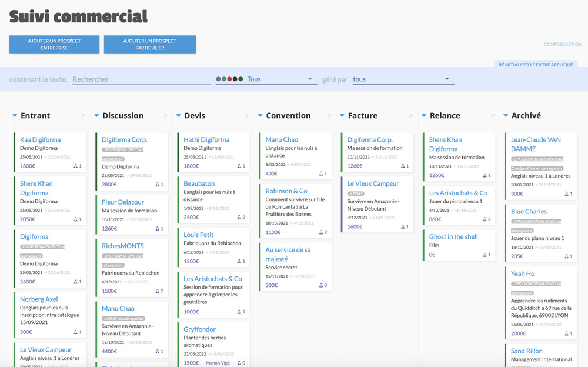Click the participants icon on Ghost in the shell card
588x367 pixels.
coord(484,255)
